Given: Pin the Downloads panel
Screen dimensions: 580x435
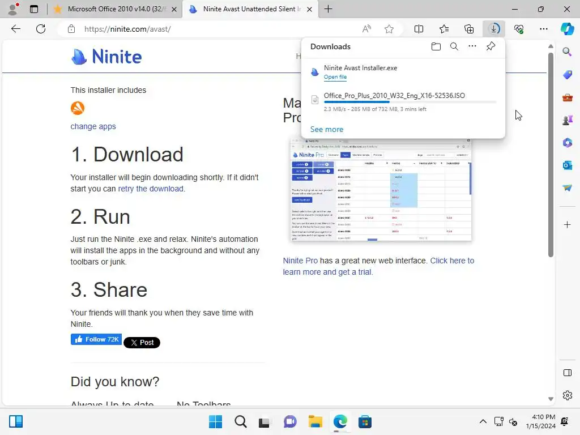Looking at the screenshot, I should coord(491,46).
